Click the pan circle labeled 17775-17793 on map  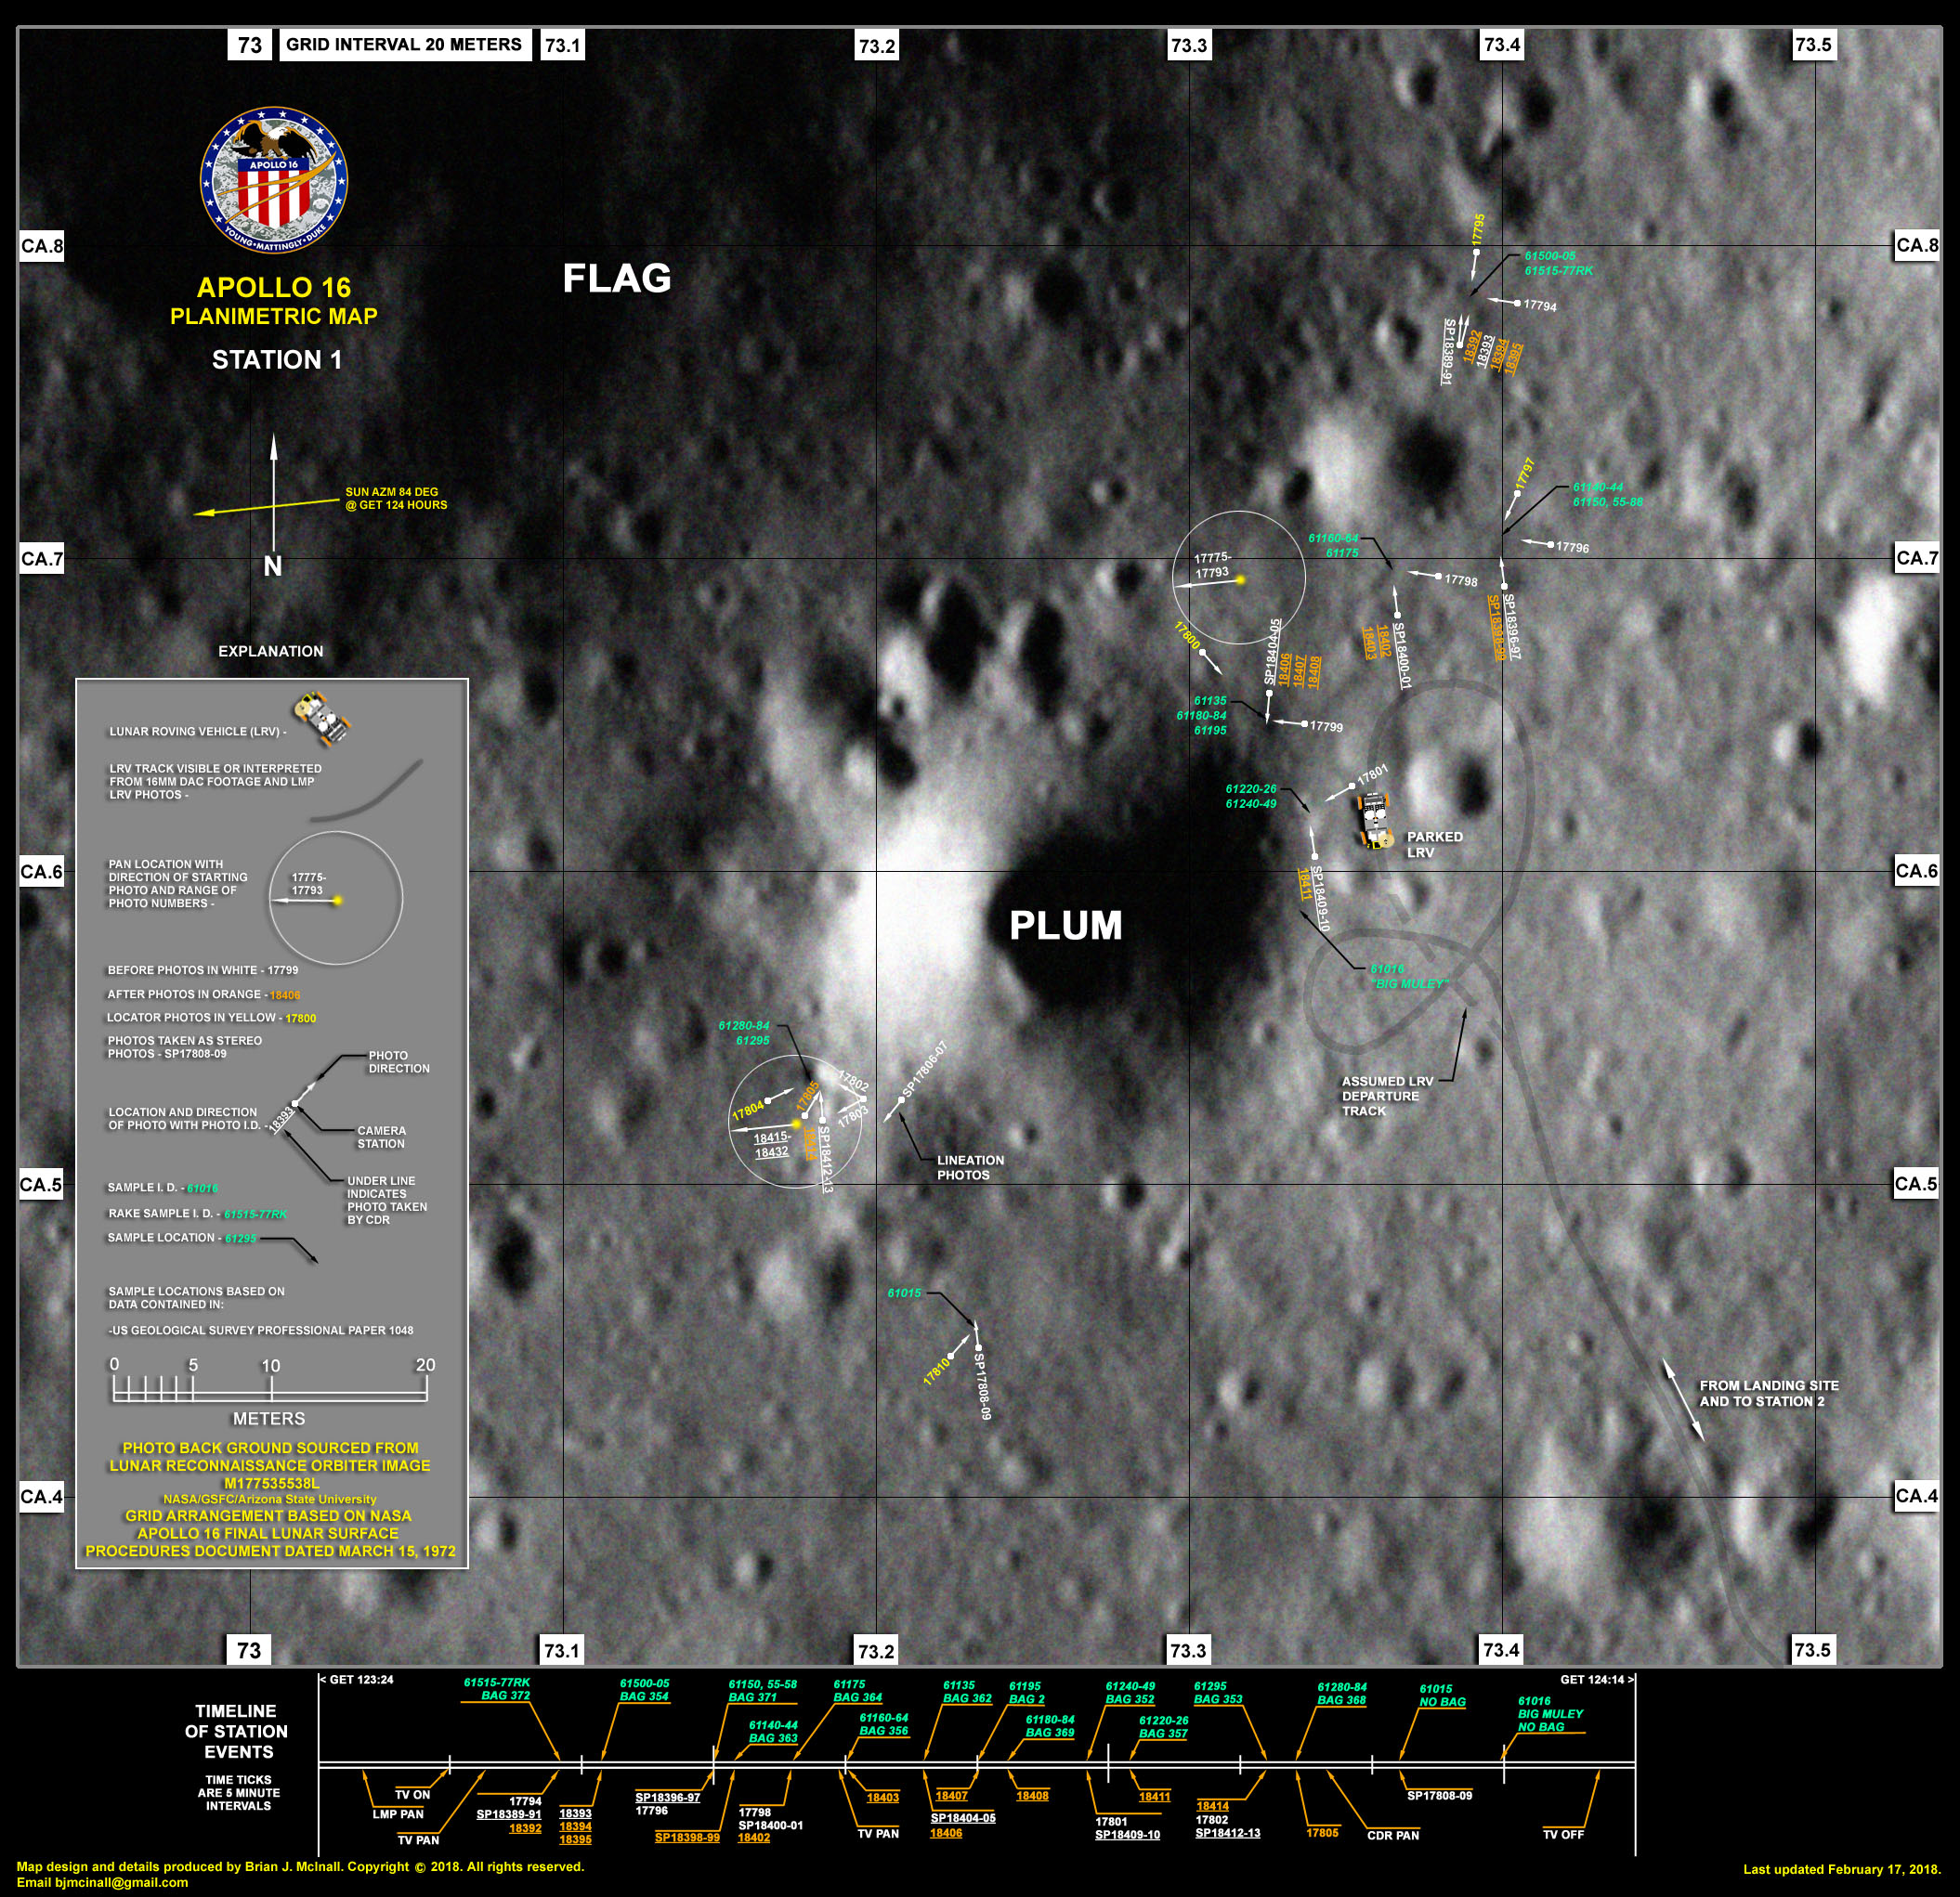click(1238, 577)
